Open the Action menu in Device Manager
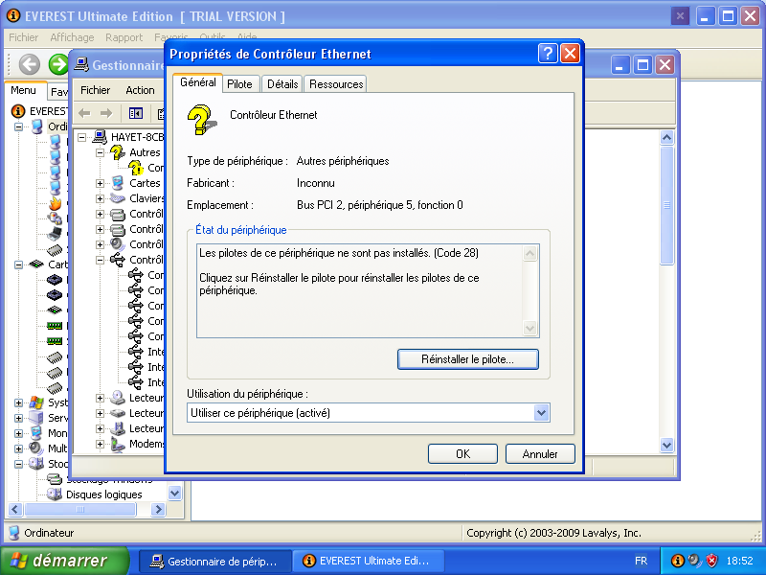Screen dimensions: 766x575 tap(140, 90)
